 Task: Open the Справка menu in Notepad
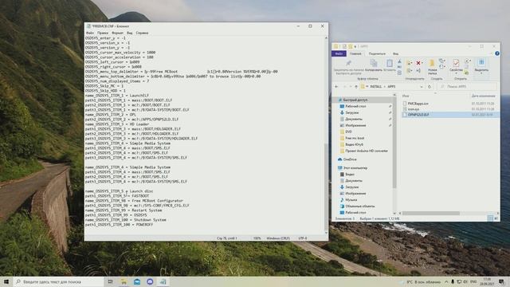click(x=142, y=33)
